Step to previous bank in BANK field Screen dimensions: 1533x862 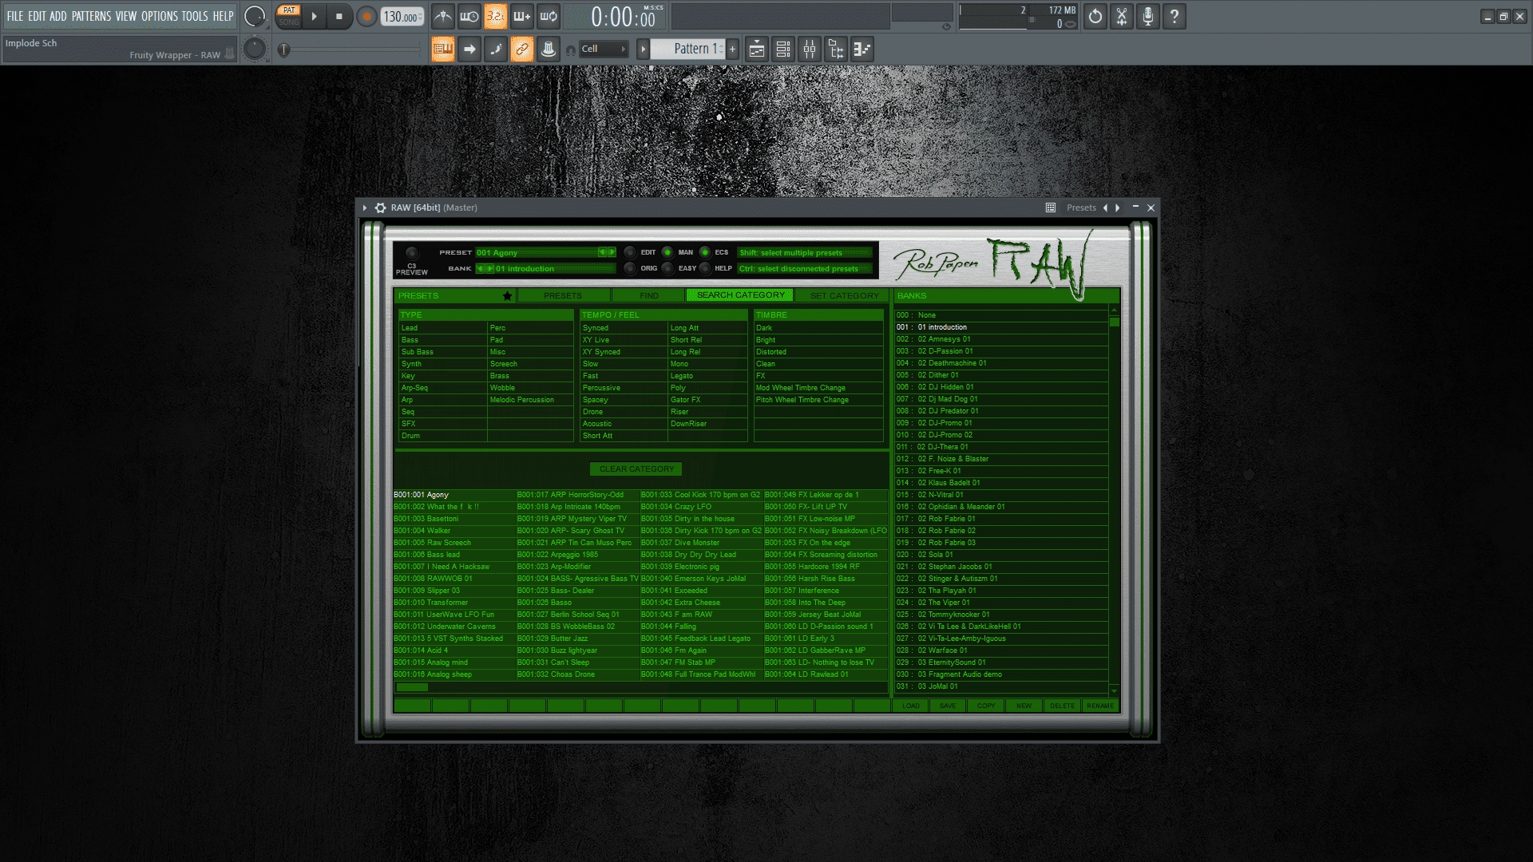(480, 268)
